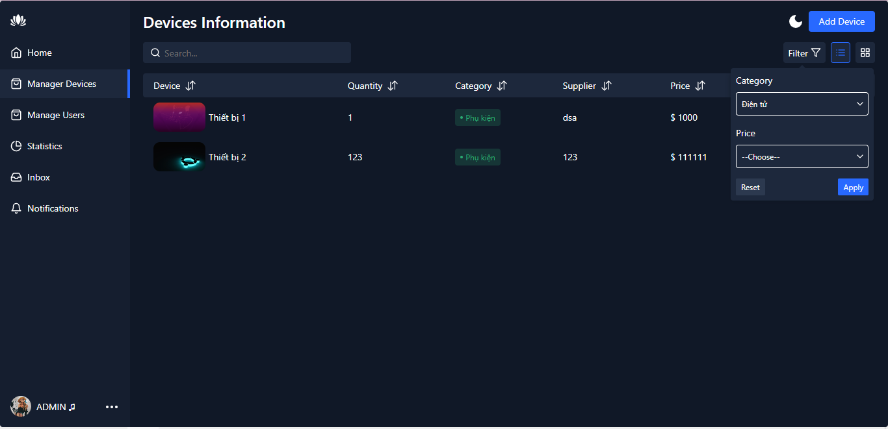
Task: Open the ellipsis menu next to ADMIN
Action: (112, 407)
